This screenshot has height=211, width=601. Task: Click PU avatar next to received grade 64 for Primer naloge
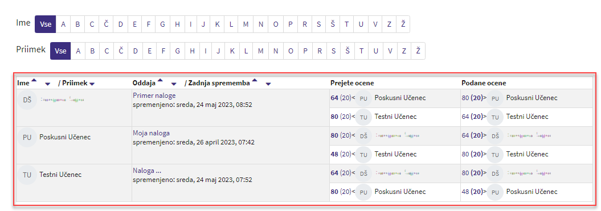(x=364, y=98)
